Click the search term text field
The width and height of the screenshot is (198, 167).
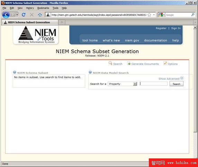(x=153, y=84)
